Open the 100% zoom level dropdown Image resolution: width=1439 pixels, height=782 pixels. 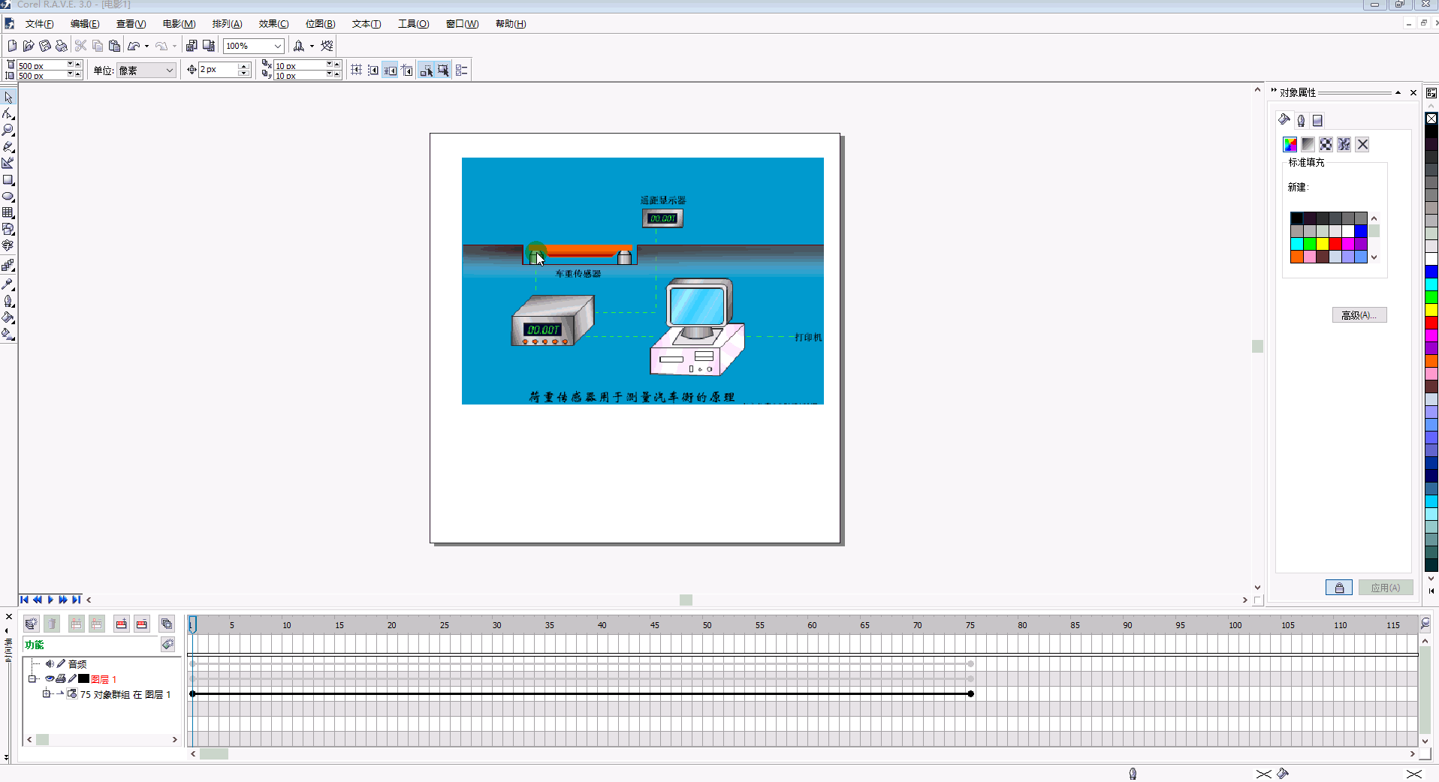point(277,46)
